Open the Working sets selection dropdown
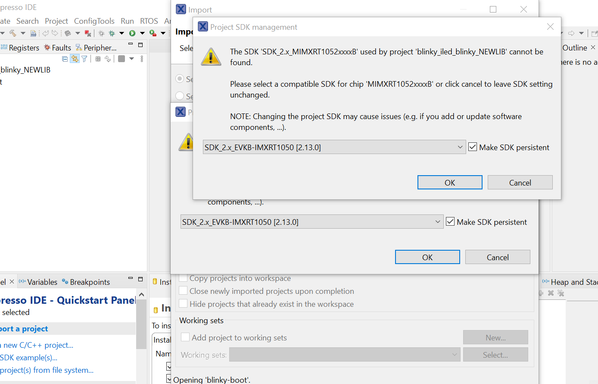This screenshot has width=598, height=384. 455,354
